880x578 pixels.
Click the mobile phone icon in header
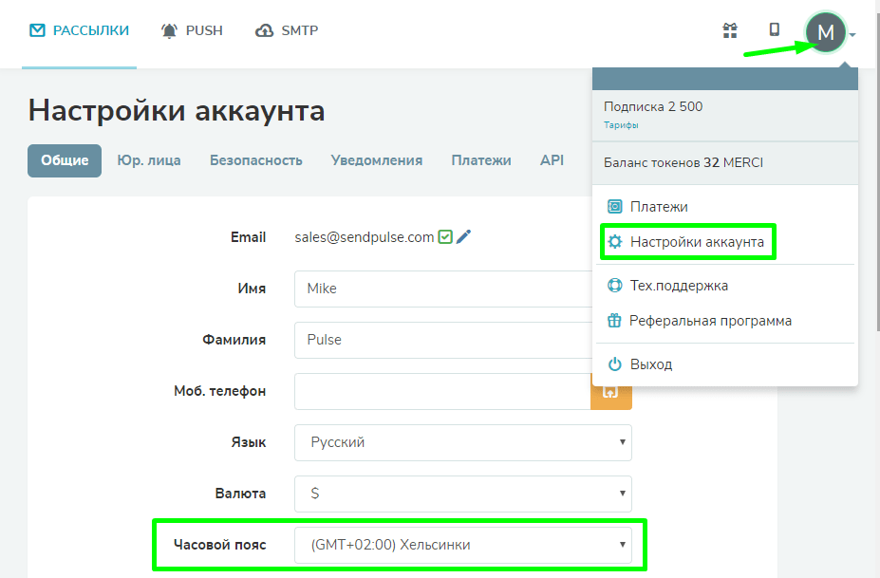pos(774,29)
